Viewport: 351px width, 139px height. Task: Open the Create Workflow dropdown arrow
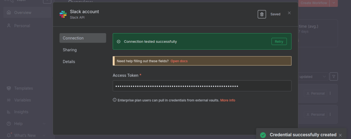click(334, 3)
